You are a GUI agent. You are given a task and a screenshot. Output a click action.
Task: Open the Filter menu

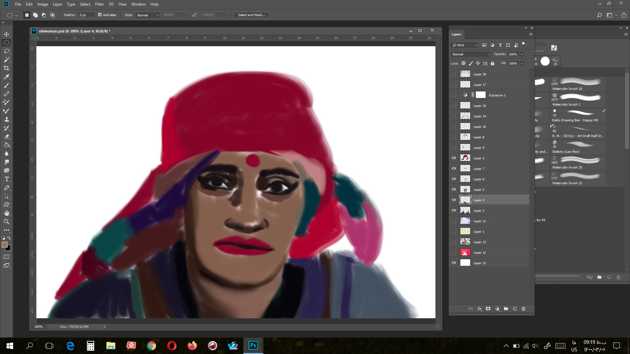coord(99,4)
